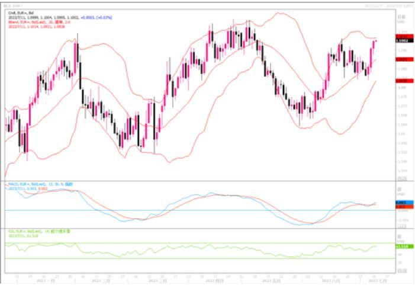Click the top red Bollinger upper-band price tag

[x=404, y=36]
